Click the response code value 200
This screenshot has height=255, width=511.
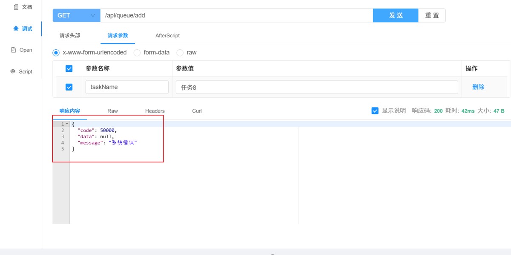tap(438, 111)
